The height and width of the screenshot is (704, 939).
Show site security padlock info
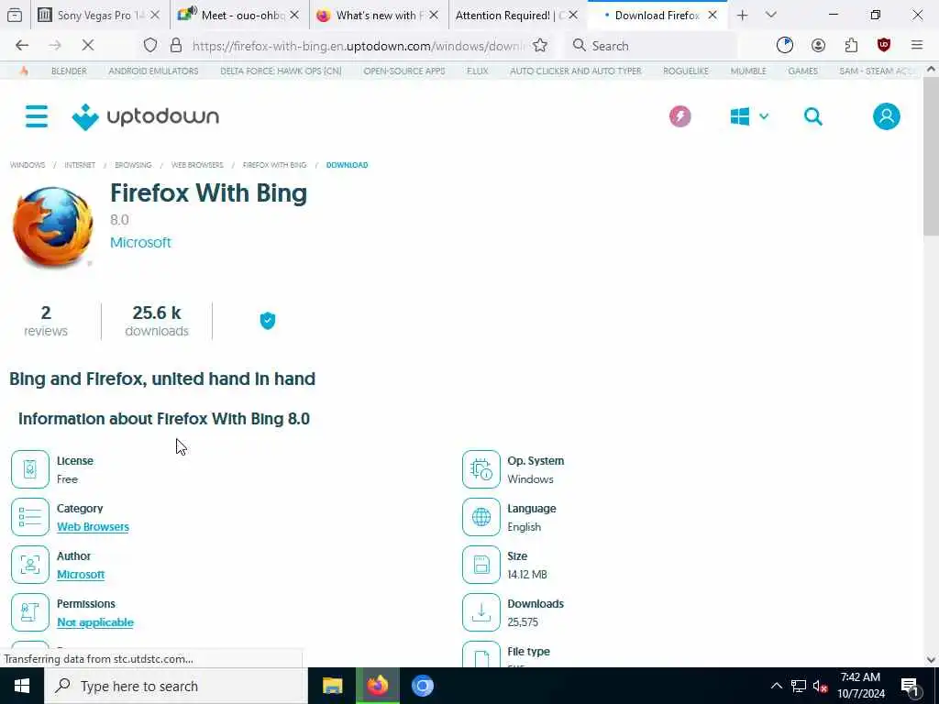click(175, 46)
